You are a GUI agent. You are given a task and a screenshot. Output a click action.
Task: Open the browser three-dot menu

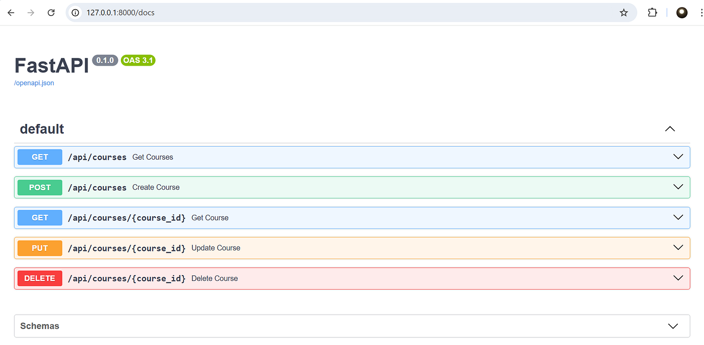tap(701, 13)
